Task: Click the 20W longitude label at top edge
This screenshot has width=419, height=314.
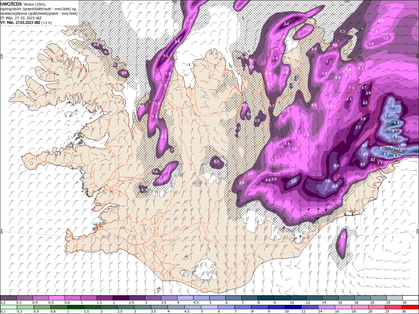Action: [x=174, y=2]
